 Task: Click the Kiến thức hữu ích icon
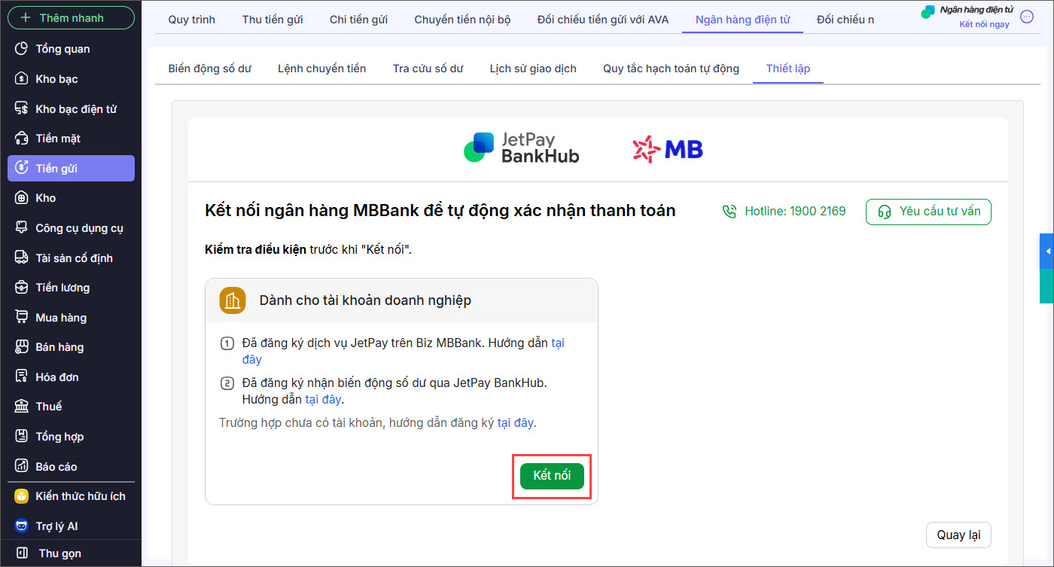22,496
